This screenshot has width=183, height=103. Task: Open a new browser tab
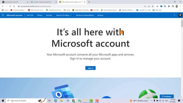pos(89,2)
